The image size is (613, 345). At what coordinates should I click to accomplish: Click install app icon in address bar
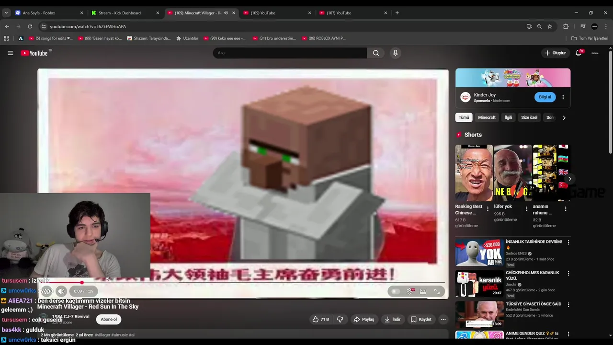[529, 26]
